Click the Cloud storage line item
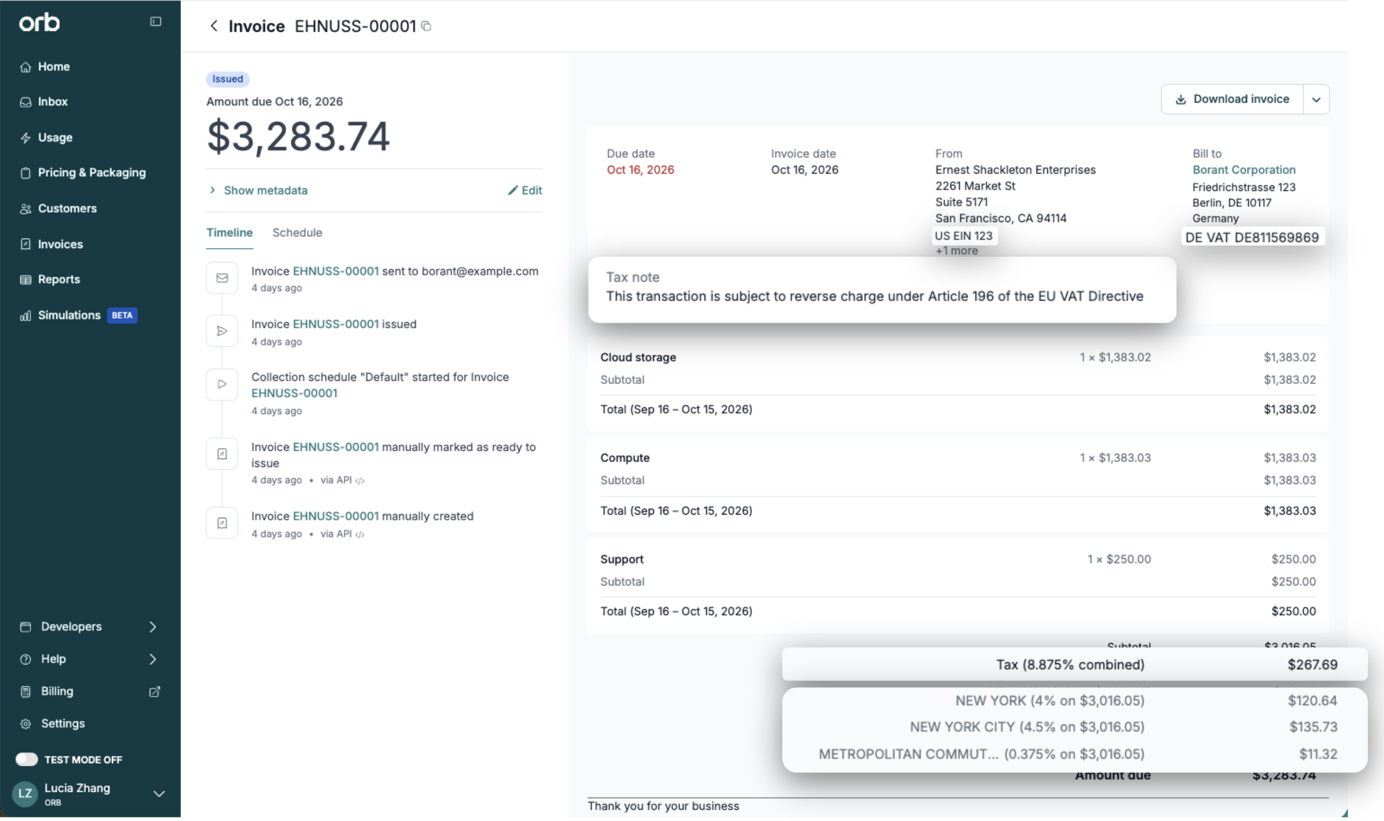Viewport: 1384px width, 821px height. coord(958,357)
